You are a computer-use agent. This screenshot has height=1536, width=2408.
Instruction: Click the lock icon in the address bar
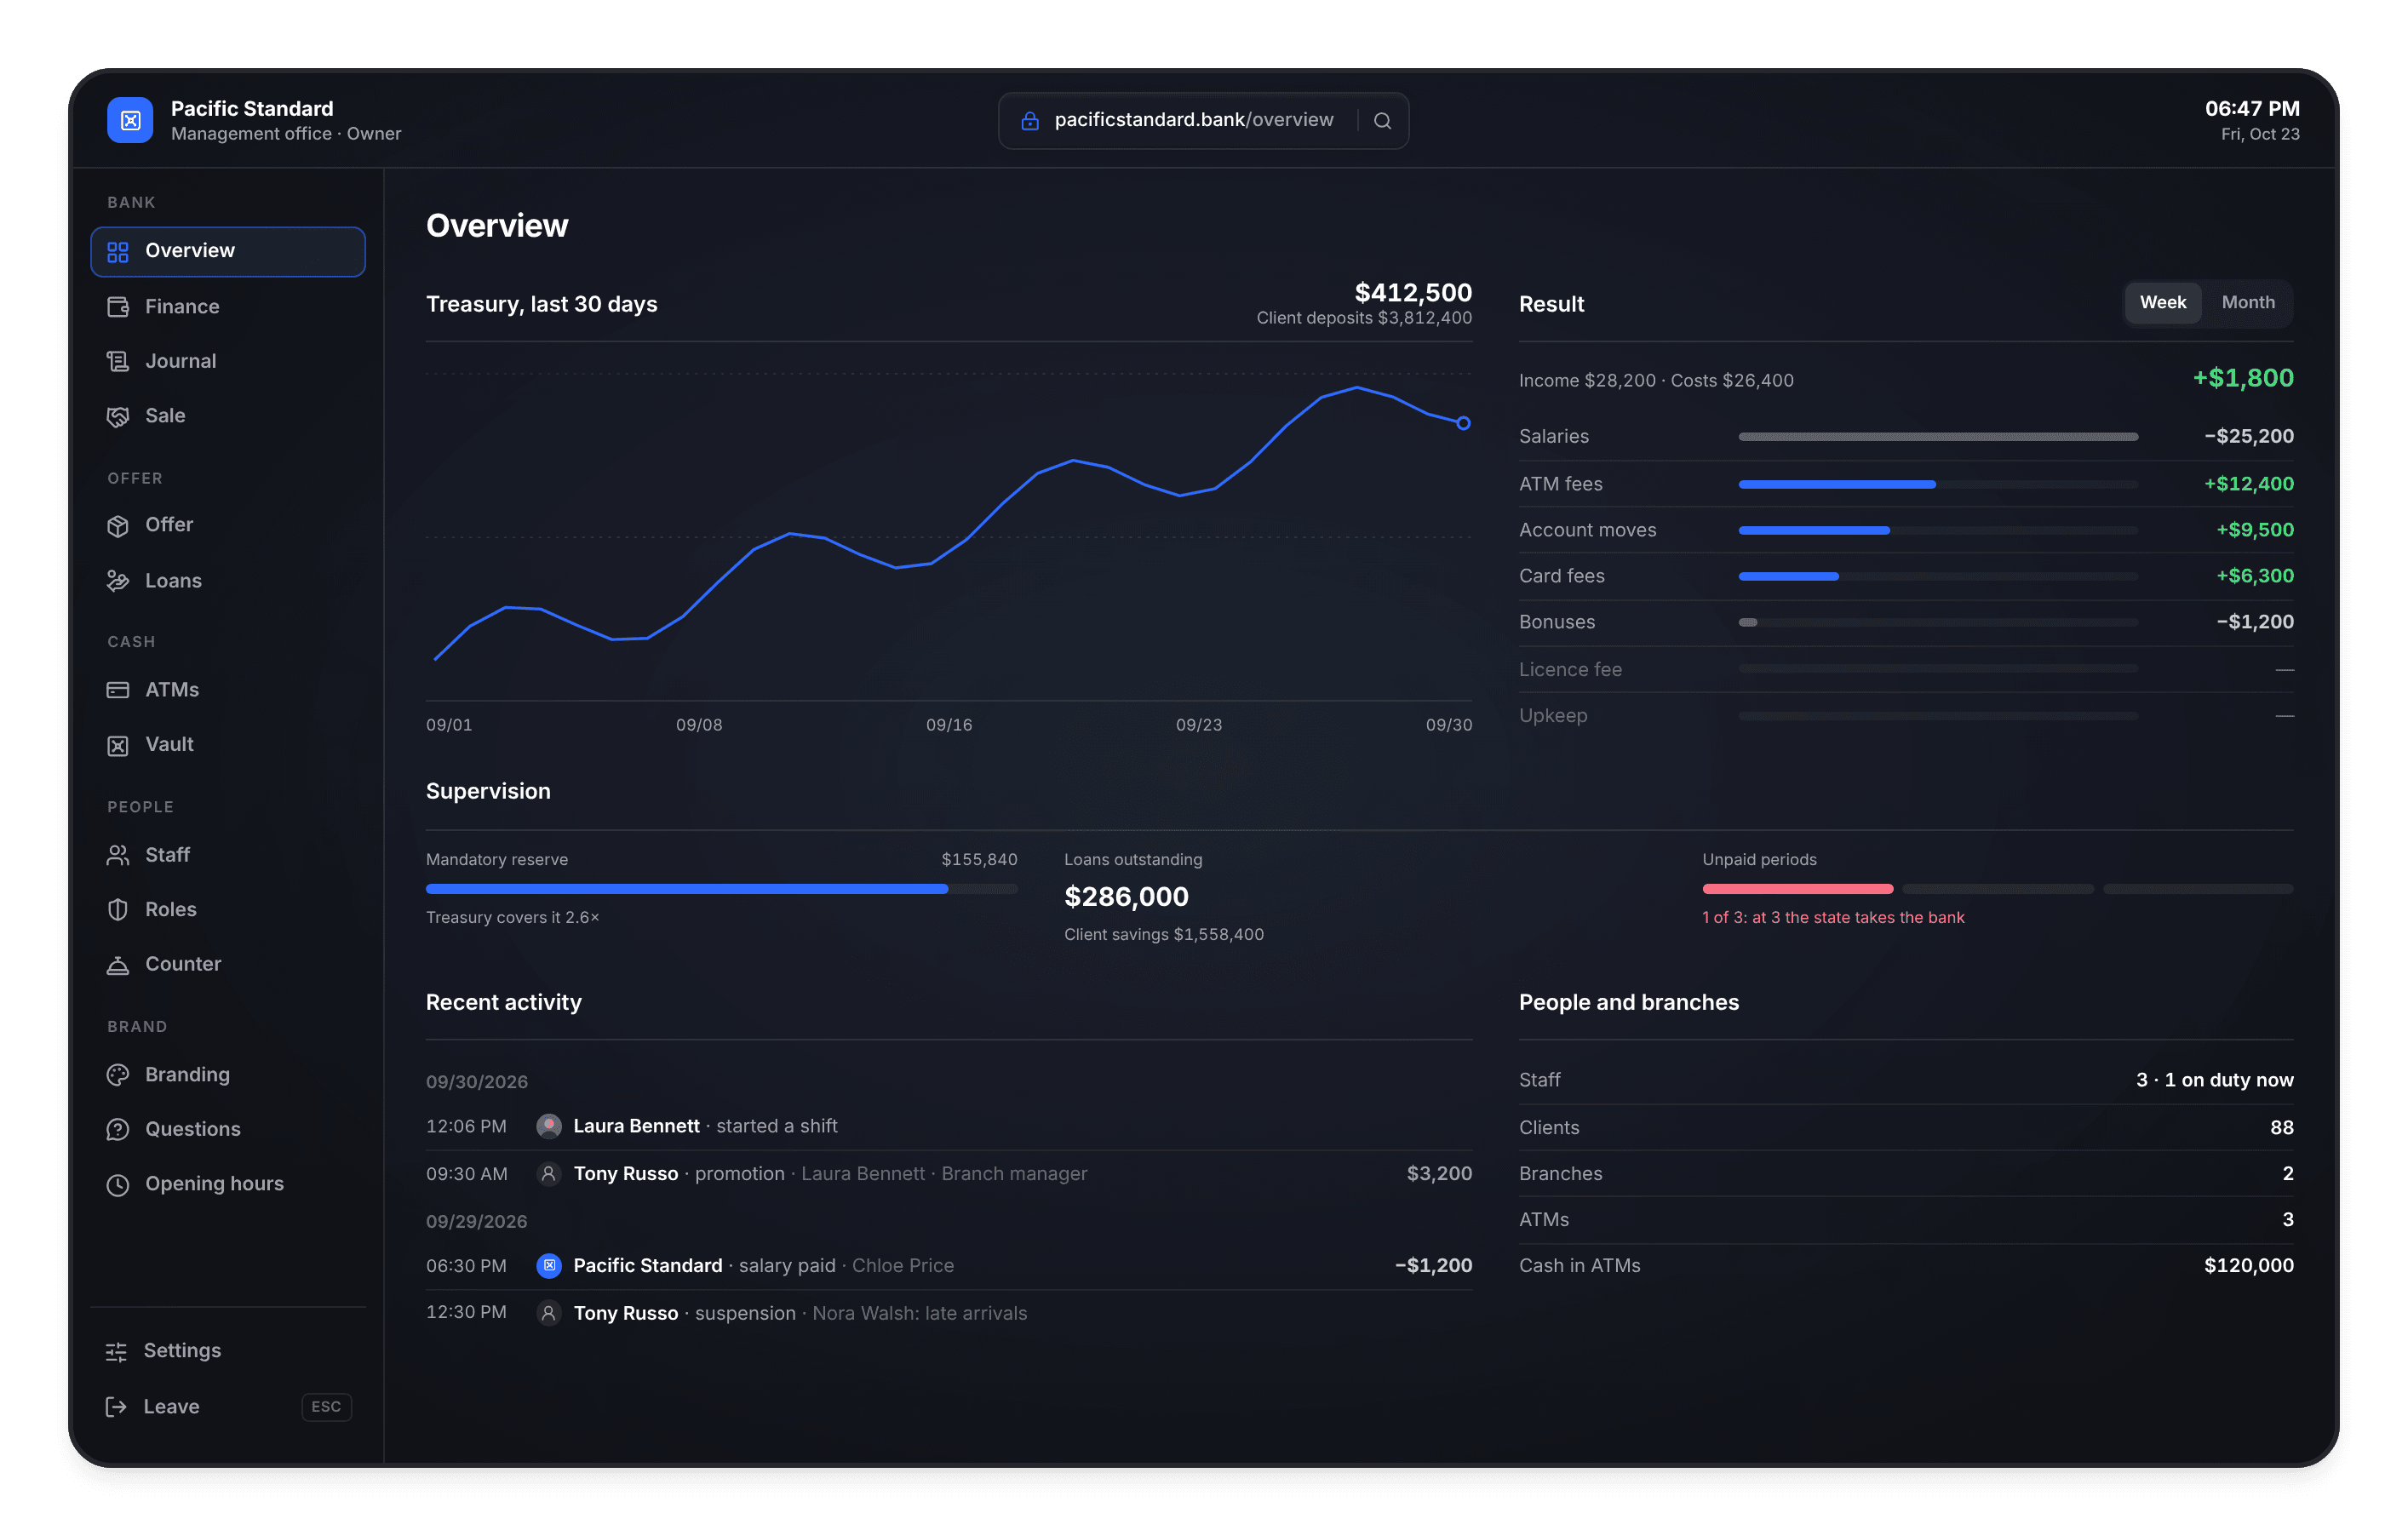[x=1029, y=121]
